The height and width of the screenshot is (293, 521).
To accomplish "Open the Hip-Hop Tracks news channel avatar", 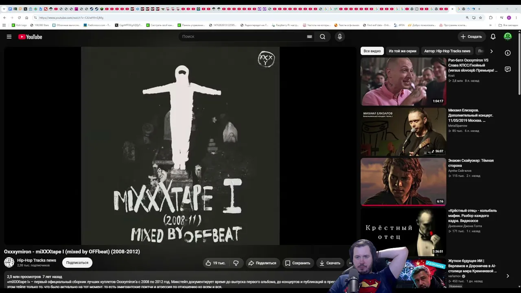I will coord(9,262).
